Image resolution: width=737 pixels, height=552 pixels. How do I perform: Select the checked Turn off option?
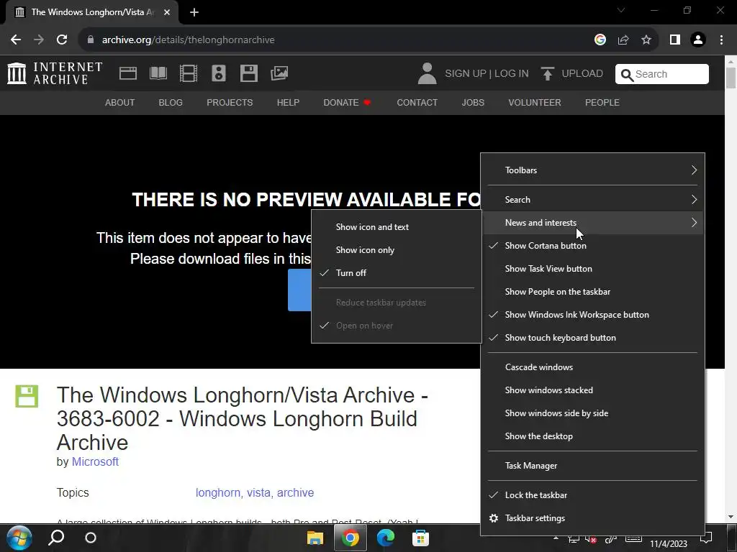pos(397,272)
